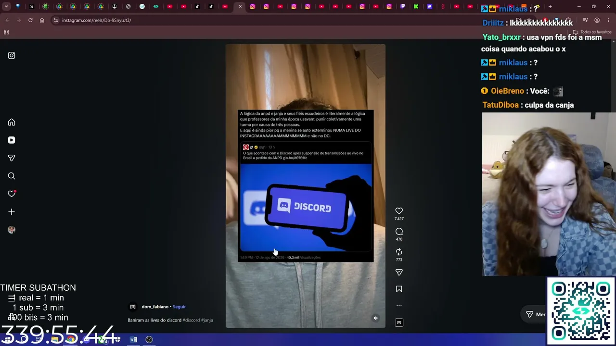Open profile avatar in Instagram sidebar
The width and height of the screenshot is (616, 346).
pos(12,230)
